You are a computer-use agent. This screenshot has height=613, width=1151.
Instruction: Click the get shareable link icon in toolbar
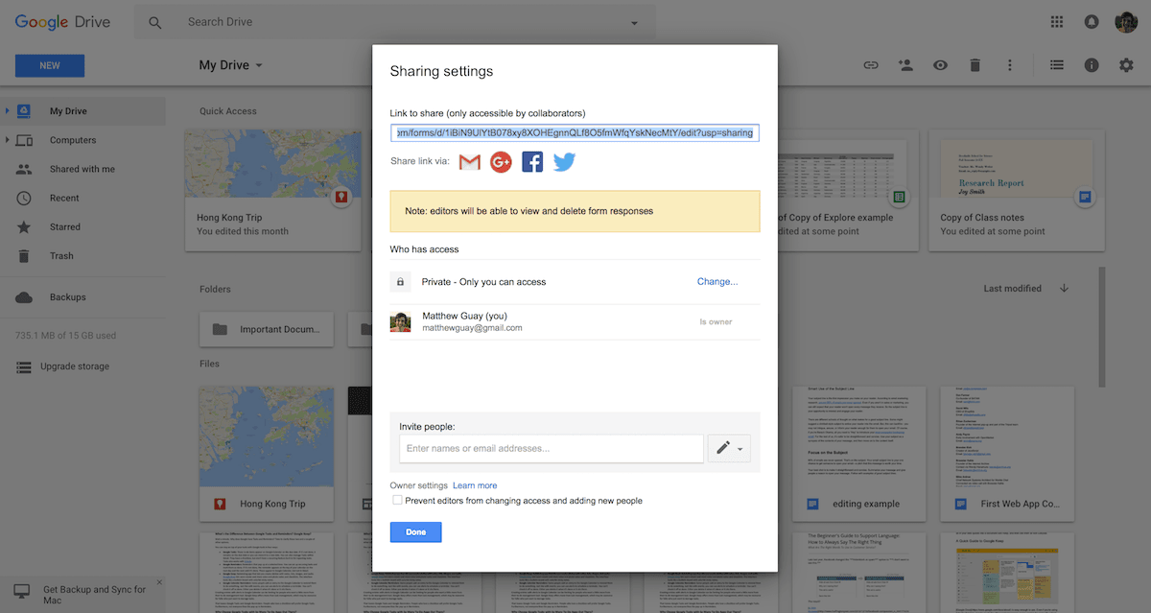[x=871, y=65]
